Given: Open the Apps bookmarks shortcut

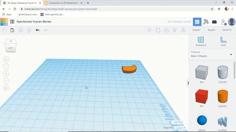Looking at the screenshot, I should (7, 14).
